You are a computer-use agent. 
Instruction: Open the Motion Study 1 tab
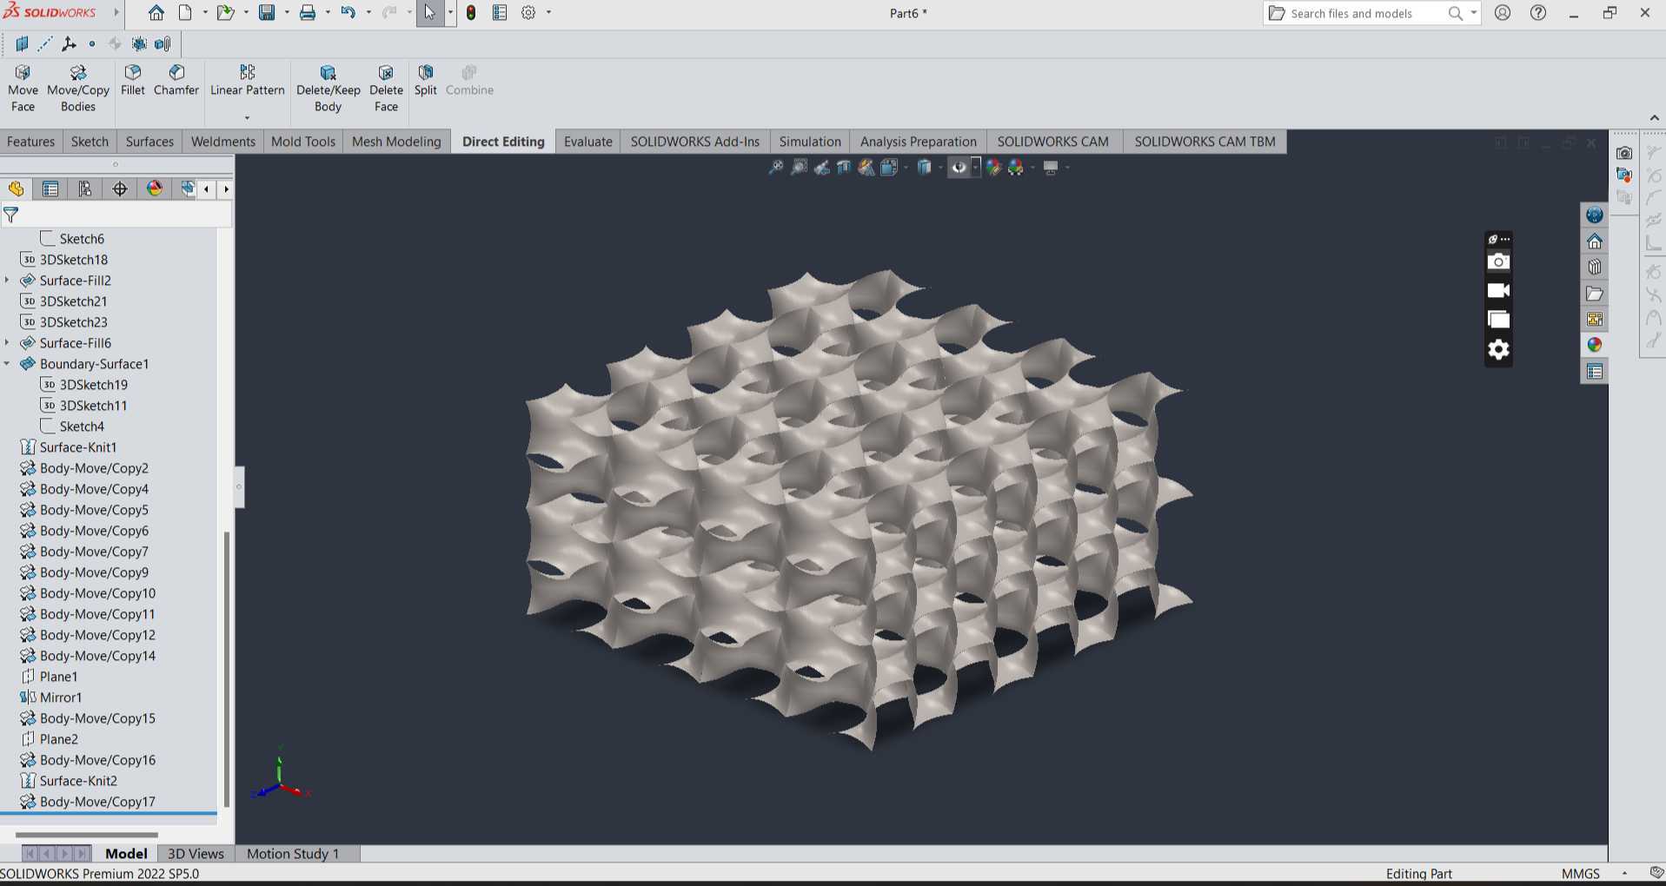pyautogui.click(x=293, y=854)
